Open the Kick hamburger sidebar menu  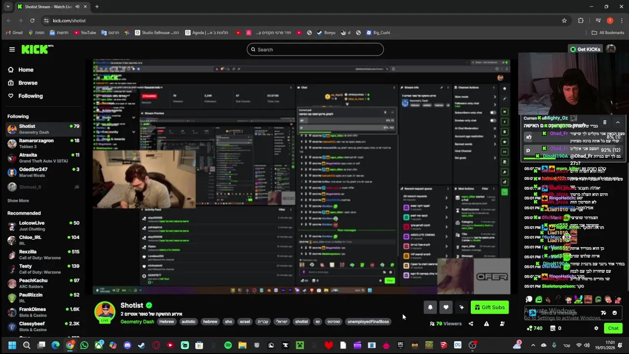12,49
